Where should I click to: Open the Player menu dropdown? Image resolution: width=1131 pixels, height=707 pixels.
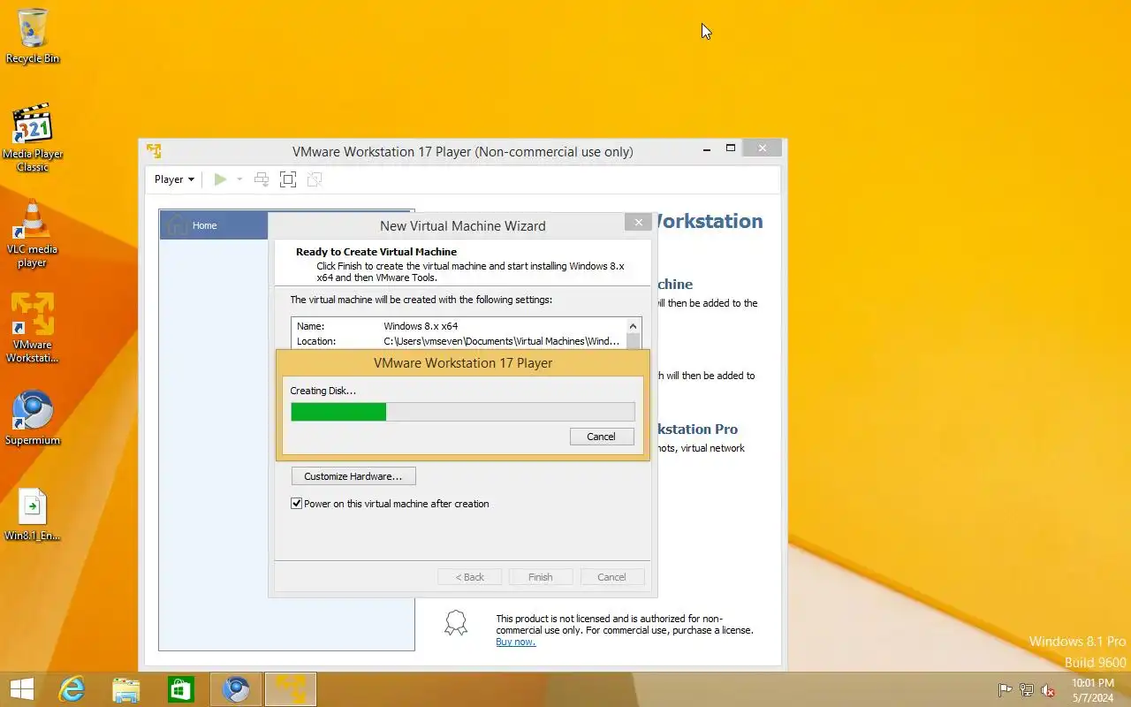174,179
